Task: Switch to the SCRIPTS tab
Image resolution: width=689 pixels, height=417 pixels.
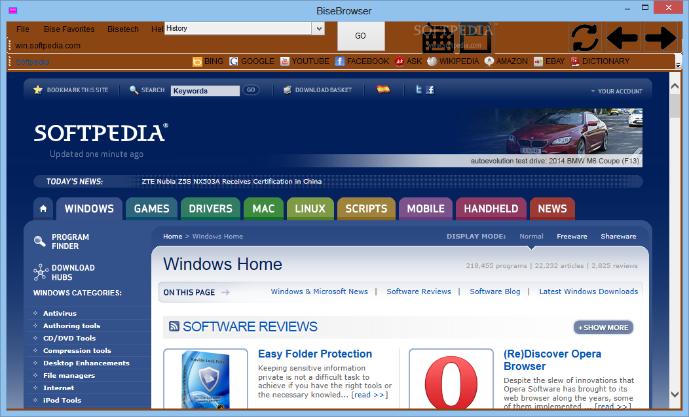Action: [367, 208]
